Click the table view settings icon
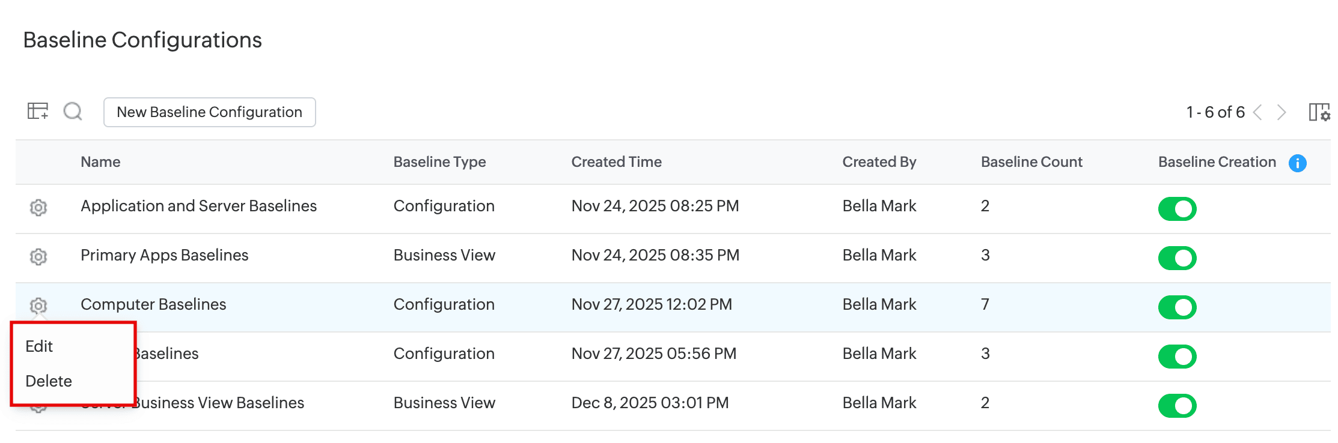The width and height of the screenshot is (1338, 443). pyautogui.click(x=37, y=111)
